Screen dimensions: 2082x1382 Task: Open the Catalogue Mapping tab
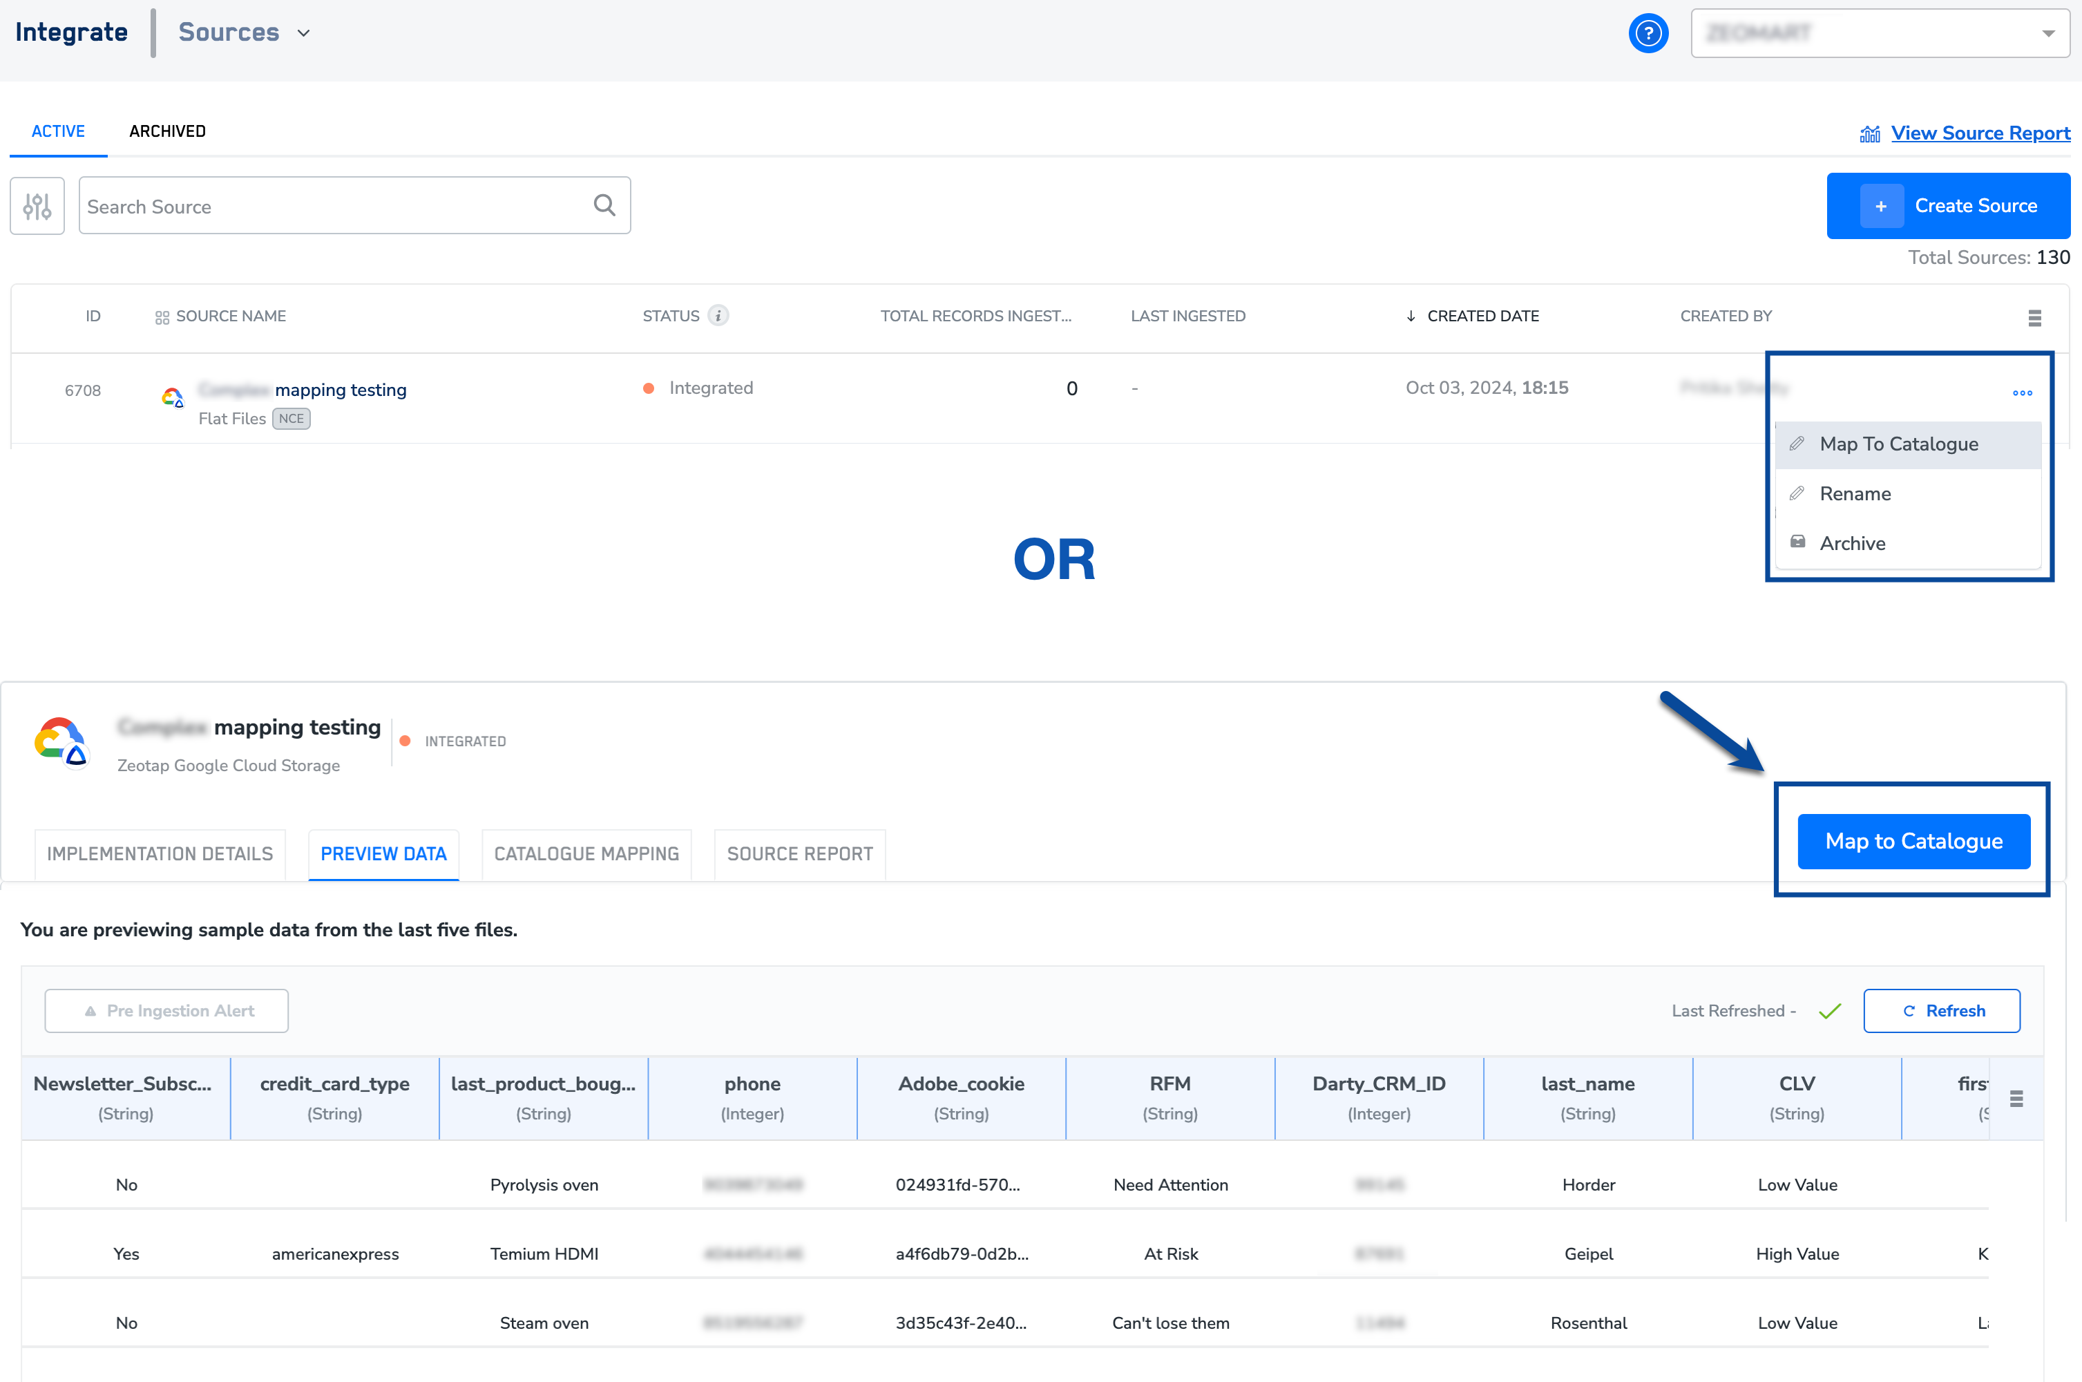pos(586,854)
